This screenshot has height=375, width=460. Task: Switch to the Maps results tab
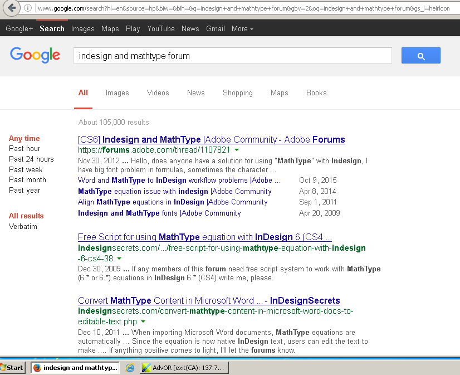coord(280,92)
